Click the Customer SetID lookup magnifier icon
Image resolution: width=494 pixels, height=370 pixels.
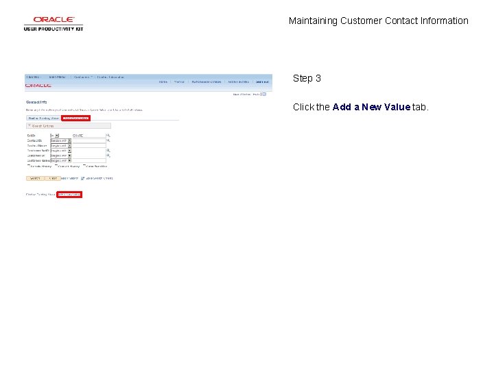coord(108,150)
